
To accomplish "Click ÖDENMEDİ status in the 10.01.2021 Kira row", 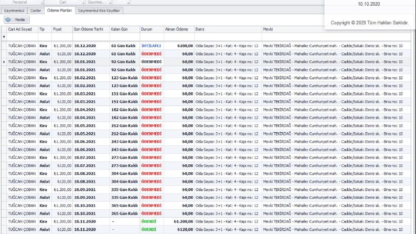I will (x=151, y=62).
